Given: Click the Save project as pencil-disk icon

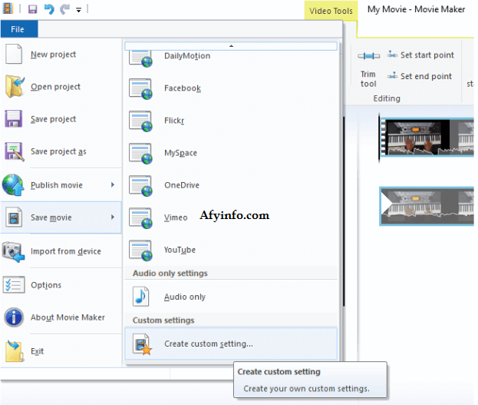Looking at the screenshot, I should coord(14,151).
